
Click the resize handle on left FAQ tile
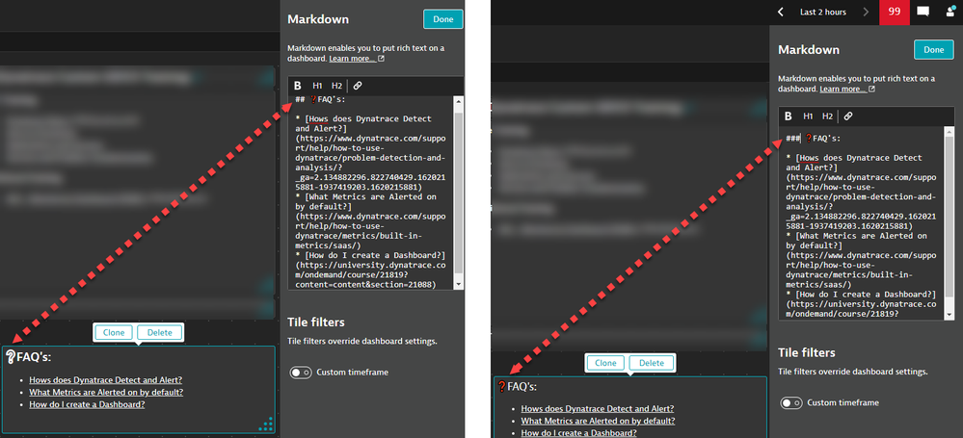[266, 425]
